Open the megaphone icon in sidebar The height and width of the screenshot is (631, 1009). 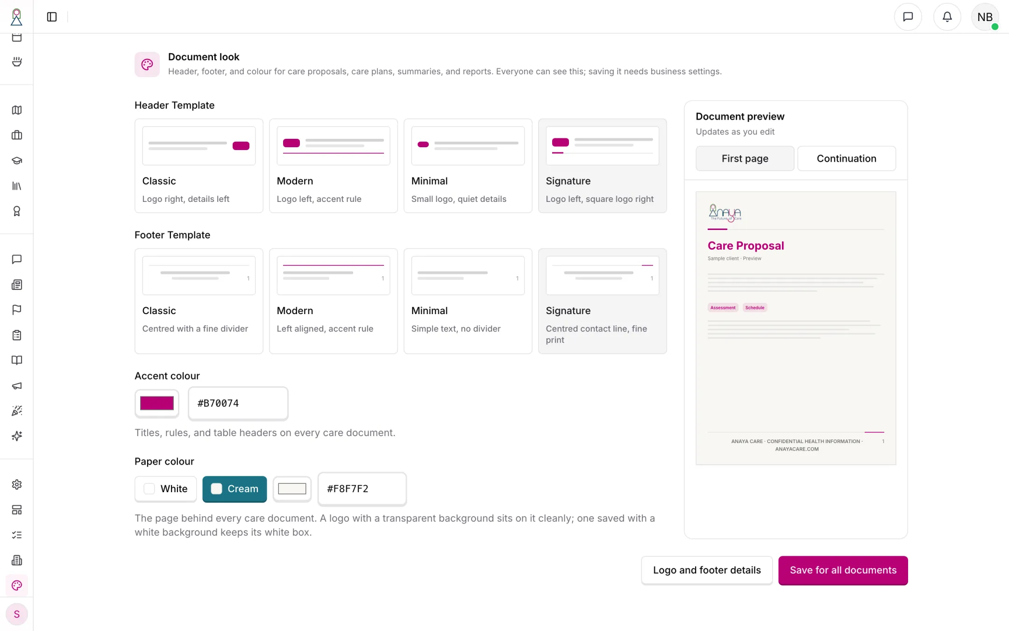coord(17,385)
